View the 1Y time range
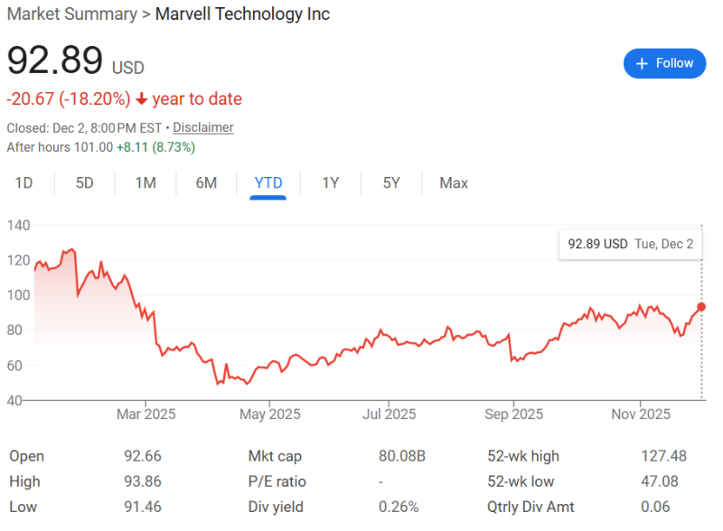The width and height of the screenshot is (723, 531). point(331,183)
